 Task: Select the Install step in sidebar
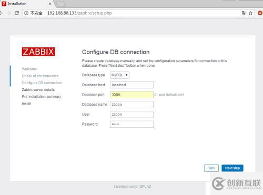26,104
